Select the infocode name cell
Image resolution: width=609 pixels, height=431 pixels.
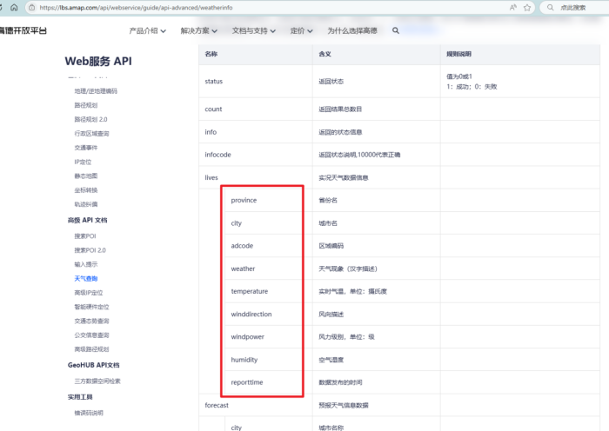256,155
